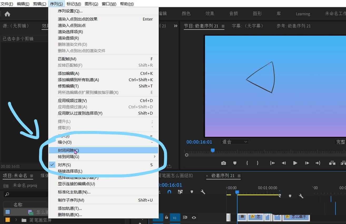Toggle Linked Selection in timeline
Image resolution: width=346 pixels, height=224 pixels.
(x=180, y=192)
